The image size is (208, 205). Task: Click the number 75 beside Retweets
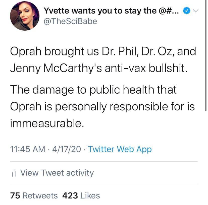click(15, 196)
